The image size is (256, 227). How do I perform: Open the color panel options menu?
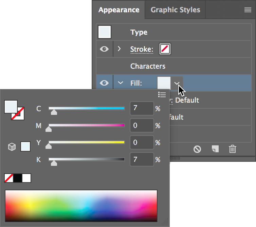(x=162, y=94)
